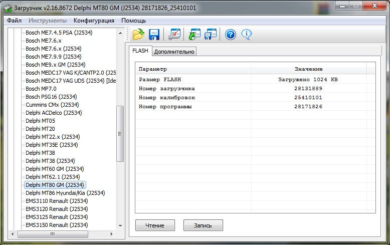This screenshot has height=245, width=390.
Task: Click the Параметр column header
Action: (153, 69)
